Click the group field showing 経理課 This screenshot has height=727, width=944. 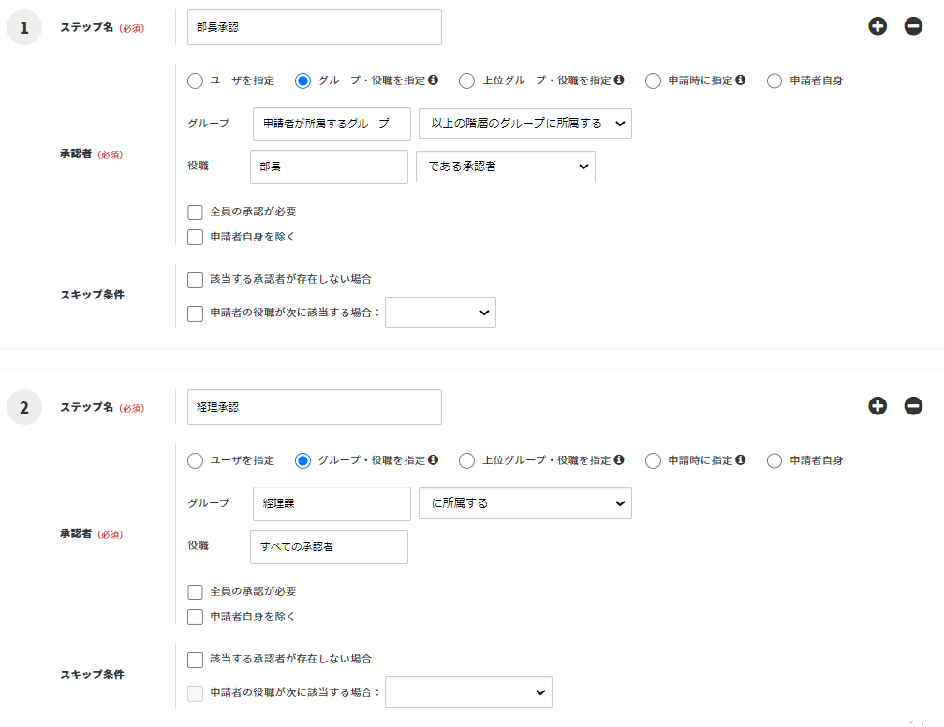click(332, 503)
